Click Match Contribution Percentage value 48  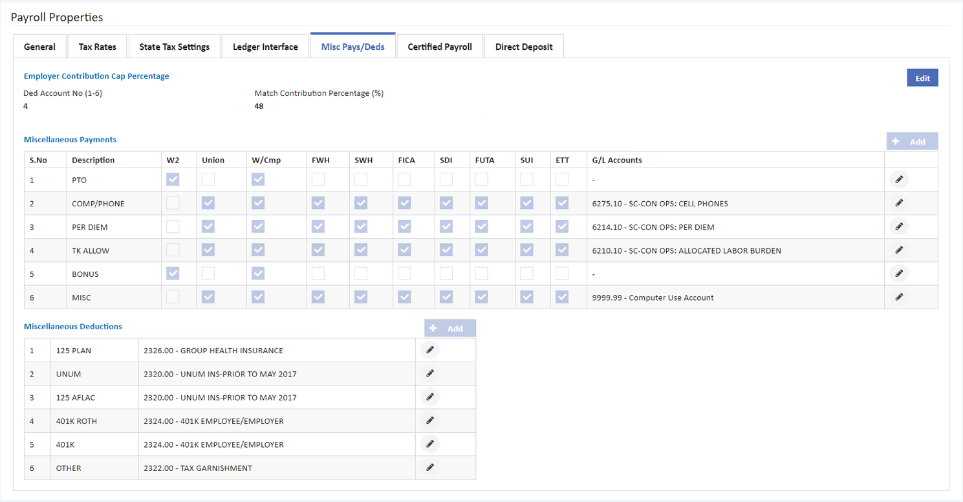259,106
